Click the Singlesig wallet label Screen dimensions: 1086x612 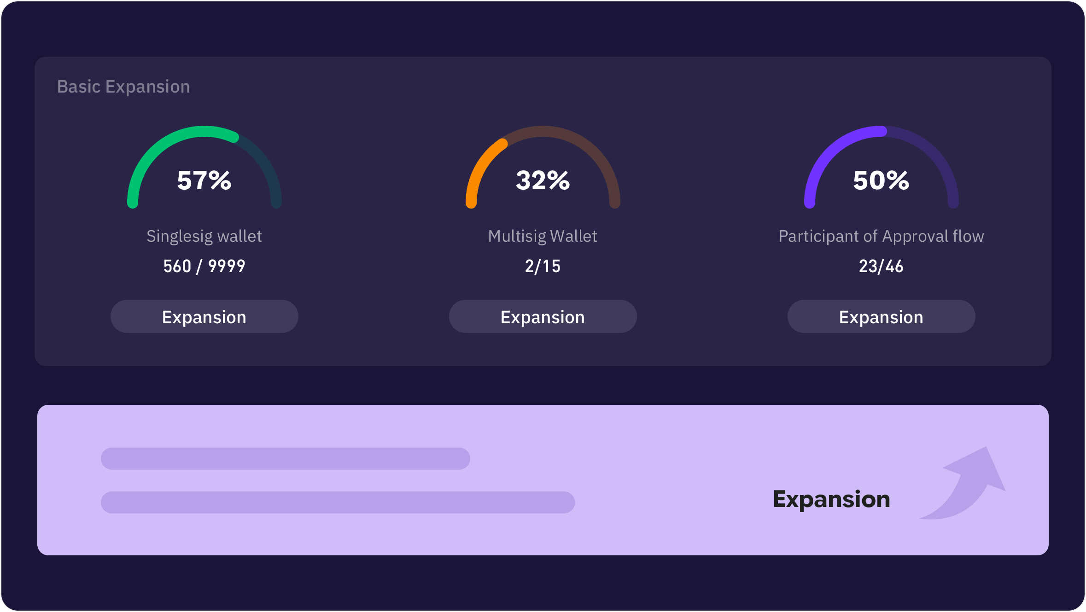pyautogui.click(x=204, y=236)
